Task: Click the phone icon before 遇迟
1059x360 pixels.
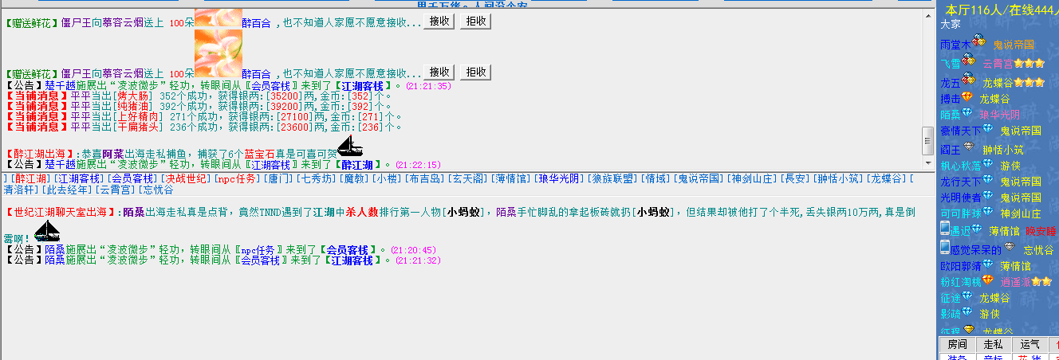Action: tap(945, 229)
